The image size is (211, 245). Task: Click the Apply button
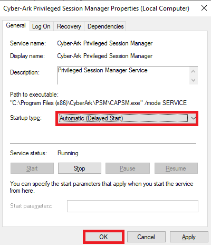click(189, 237)
